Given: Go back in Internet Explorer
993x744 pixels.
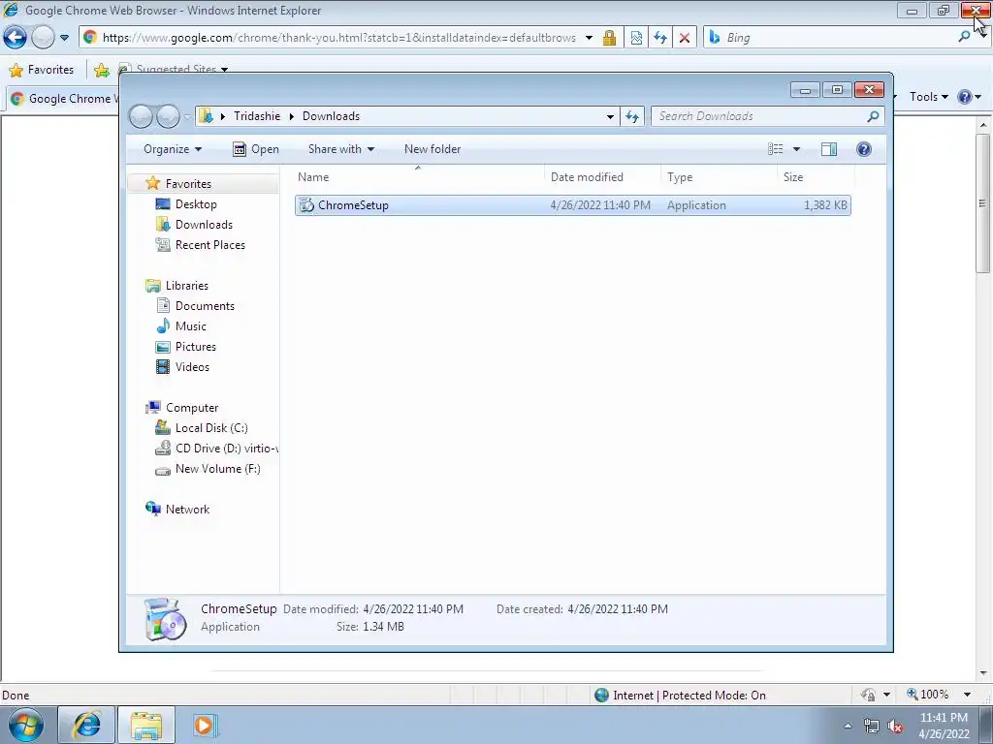Looking at the screenshot, I should click(x=16, y=38).
